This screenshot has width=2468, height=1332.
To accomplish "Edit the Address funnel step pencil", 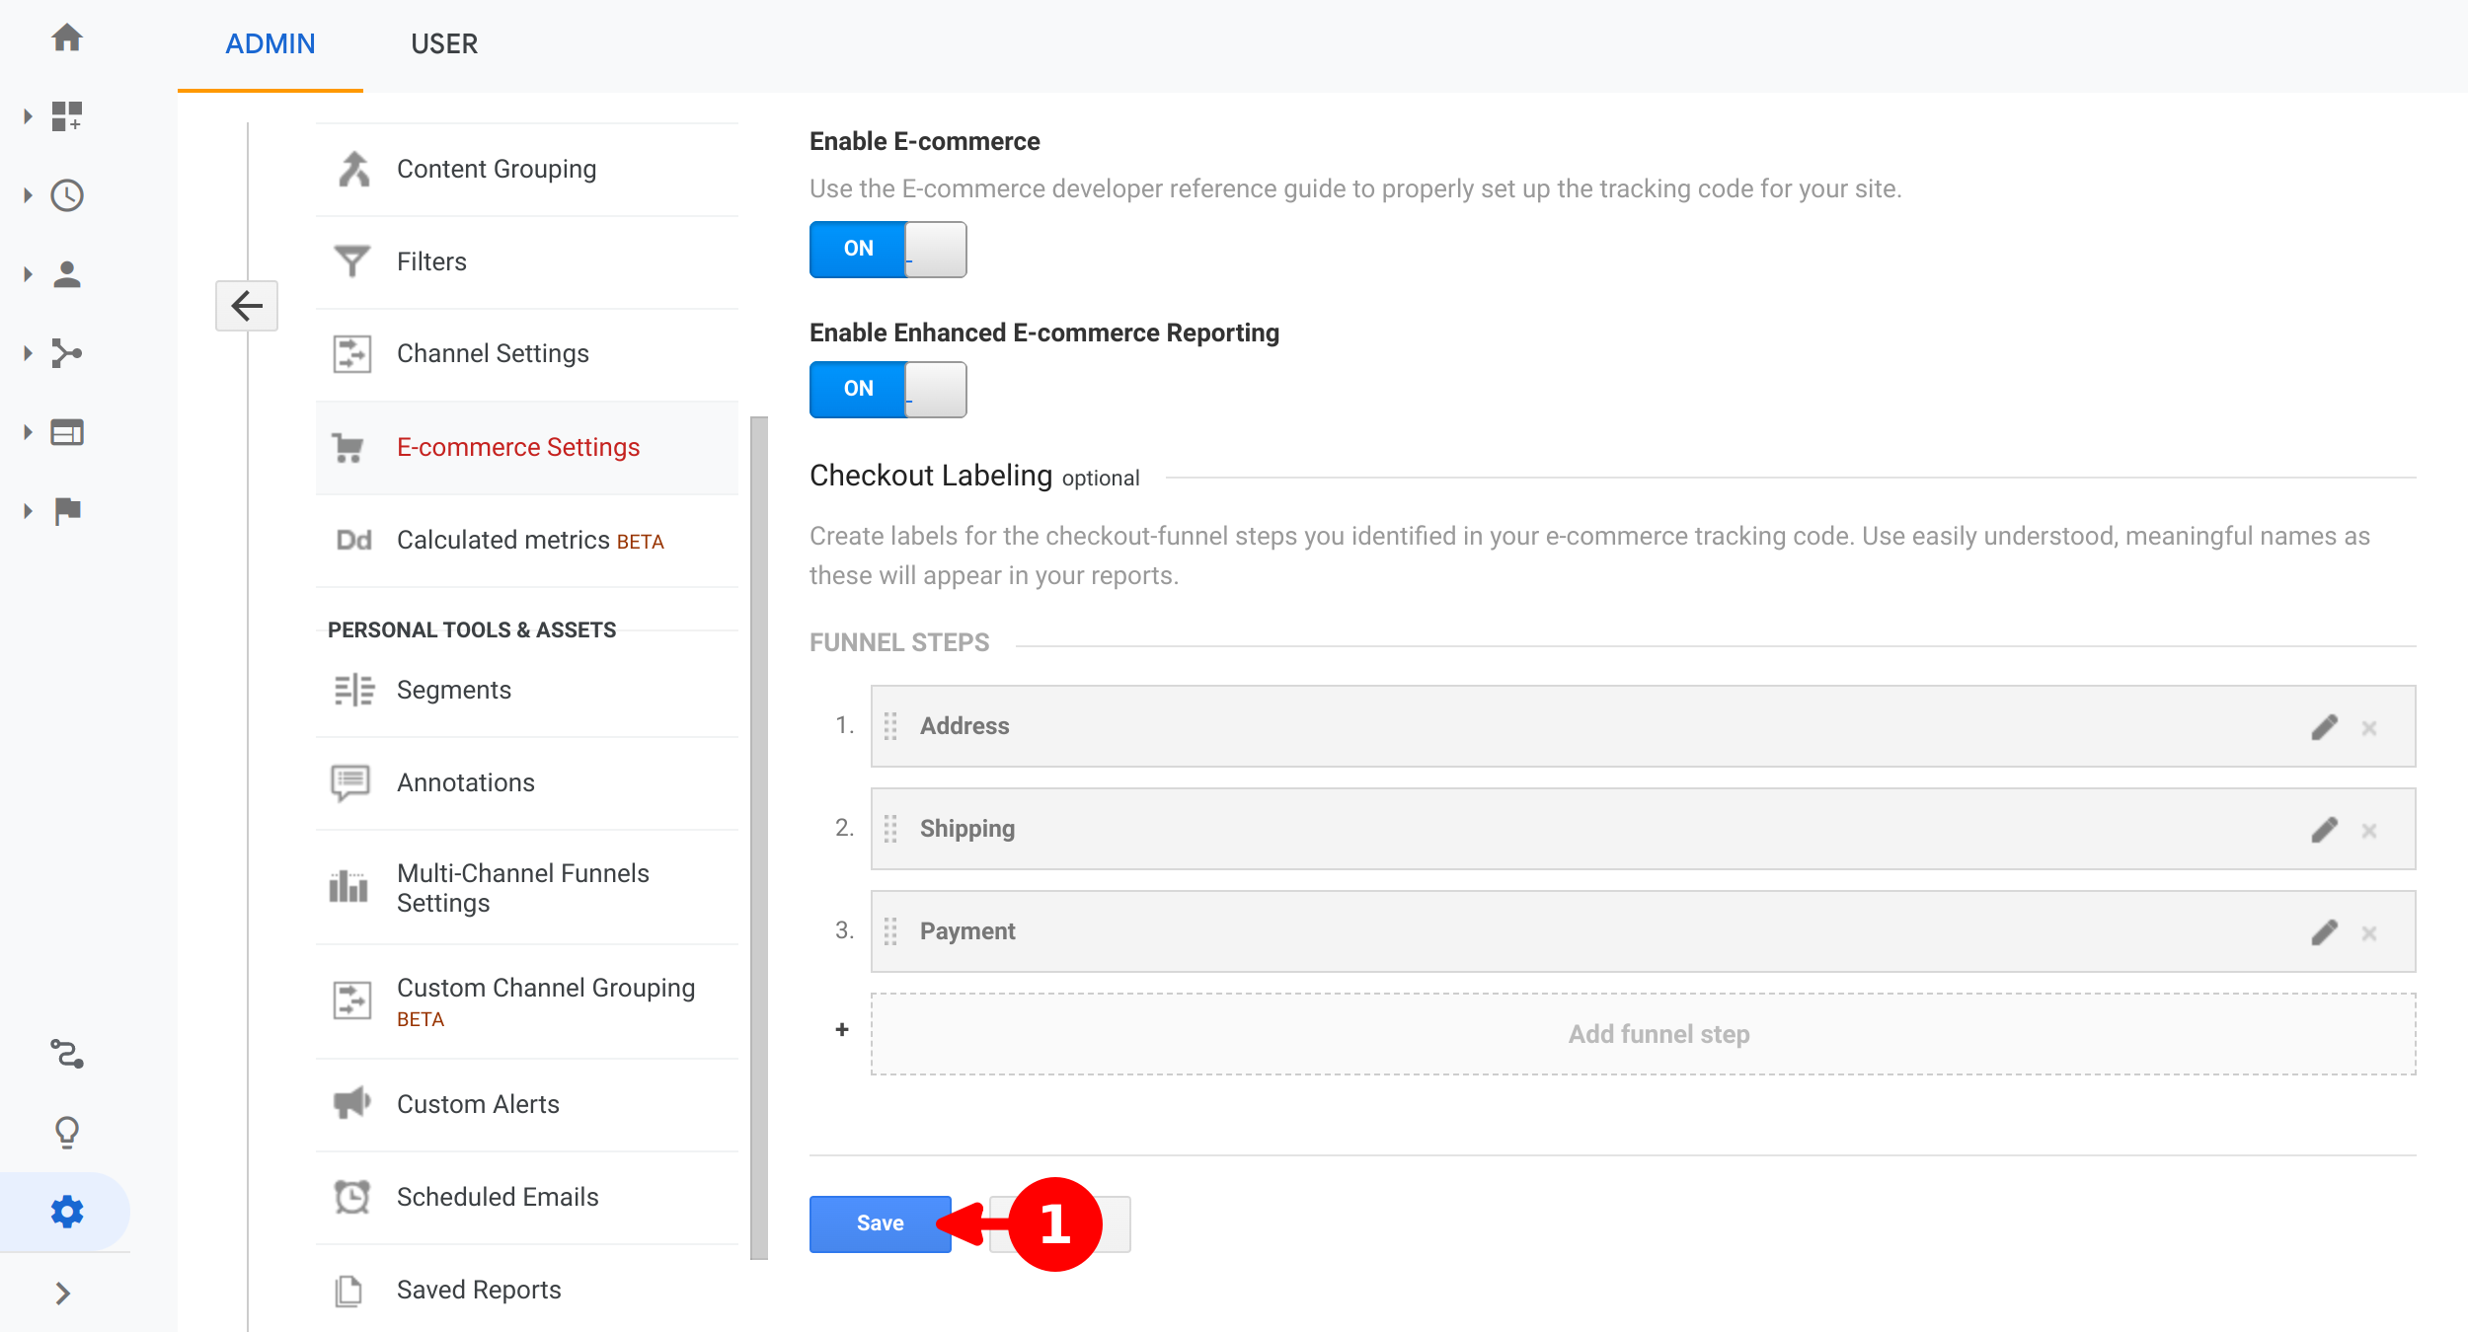I will click(x=2324, y=727).
